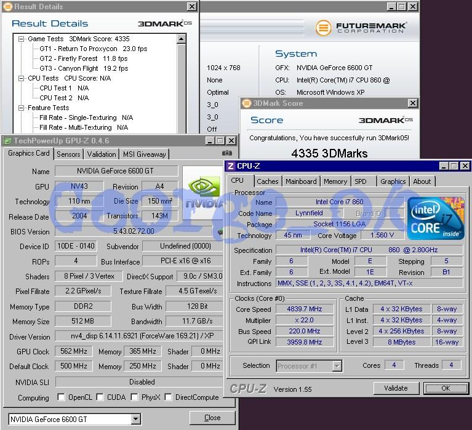This screenshot has width=472, height=430.
Task: Click the Bus Interface PCI-E x16 field
Action: (182, 261)
